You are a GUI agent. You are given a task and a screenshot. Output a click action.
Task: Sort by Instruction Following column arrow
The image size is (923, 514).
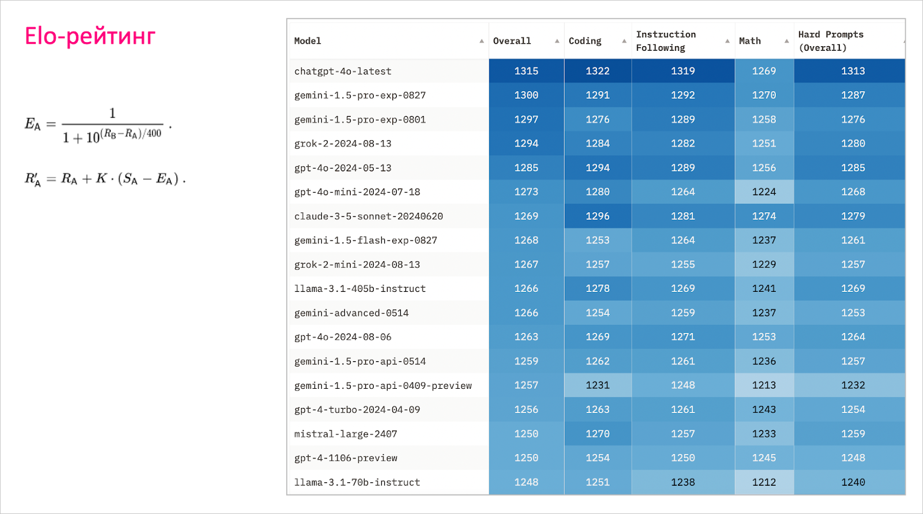click(727, 41)
